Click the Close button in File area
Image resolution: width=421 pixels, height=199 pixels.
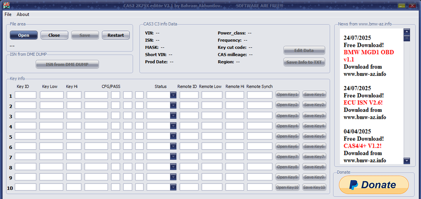pos(54,35)
